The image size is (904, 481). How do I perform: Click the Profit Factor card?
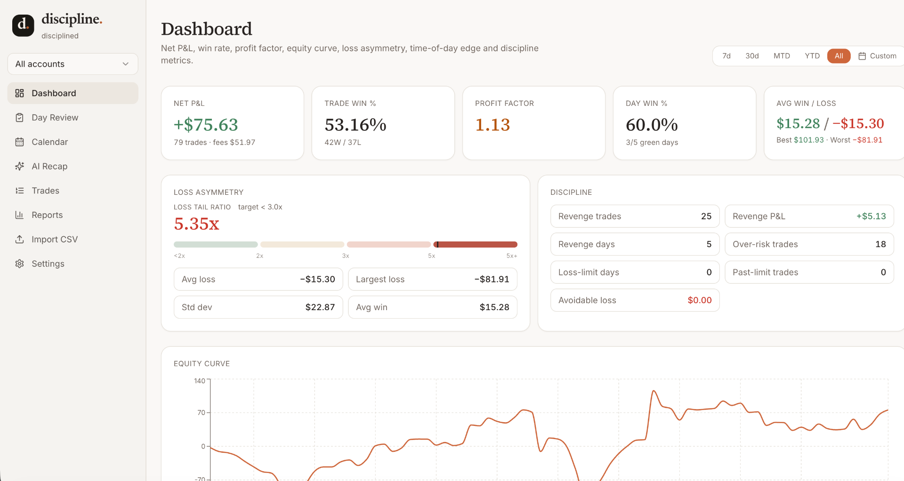(534, 123)
